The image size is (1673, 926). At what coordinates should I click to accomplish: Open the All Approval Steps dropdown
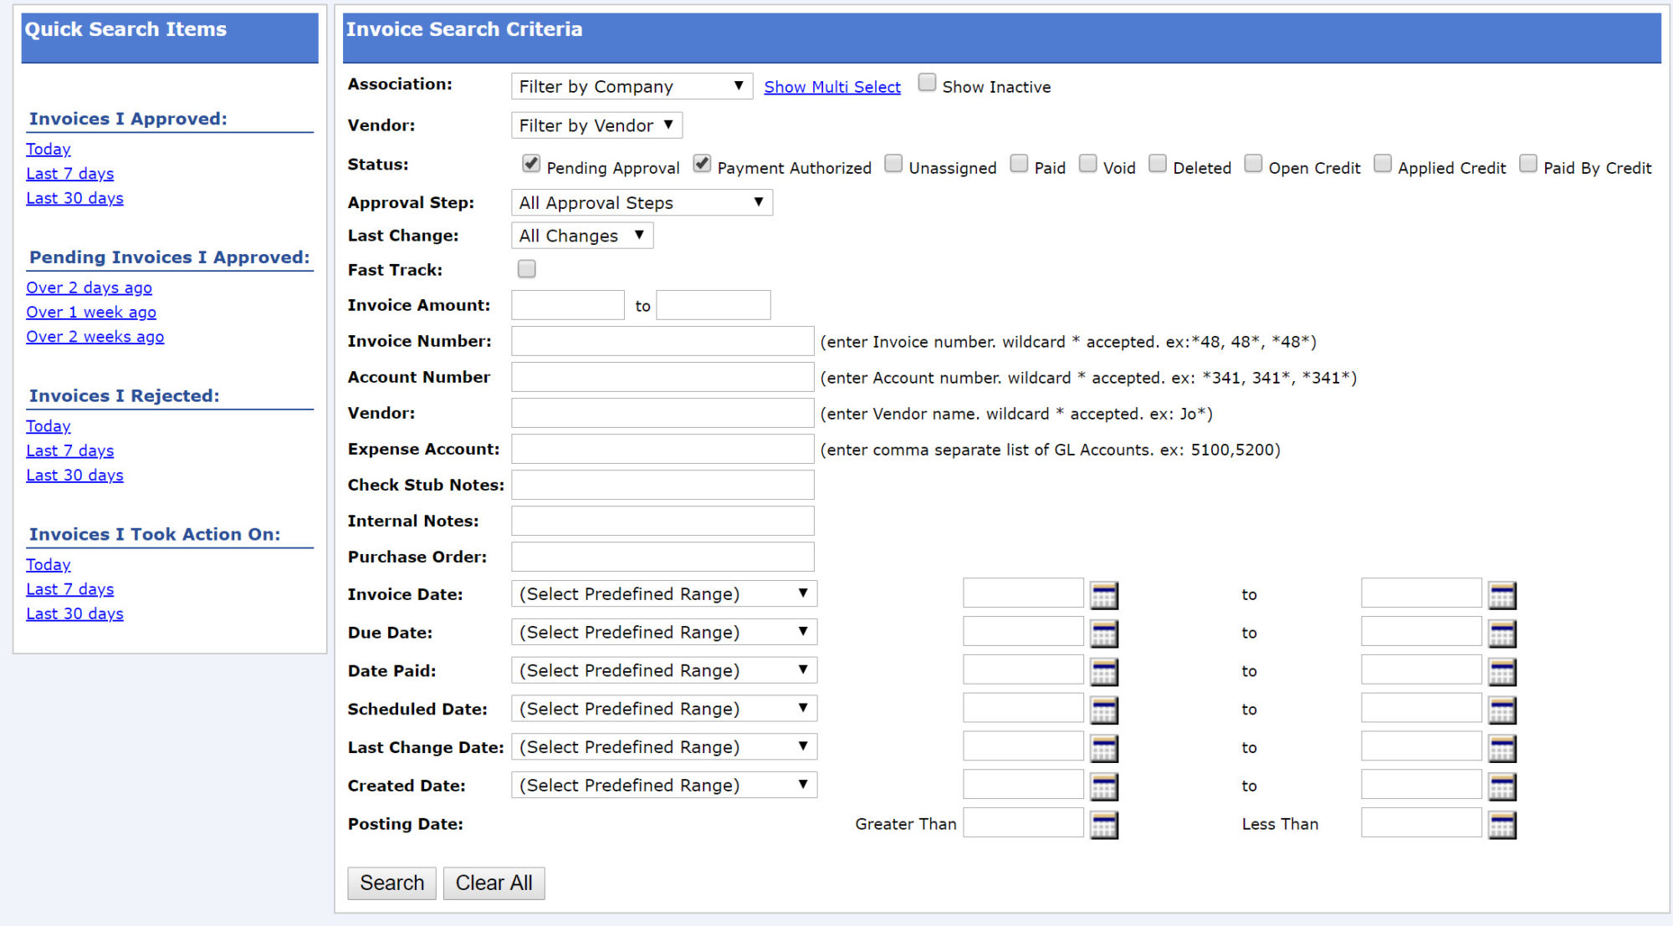pyautogui.click(x=642, y=202)
